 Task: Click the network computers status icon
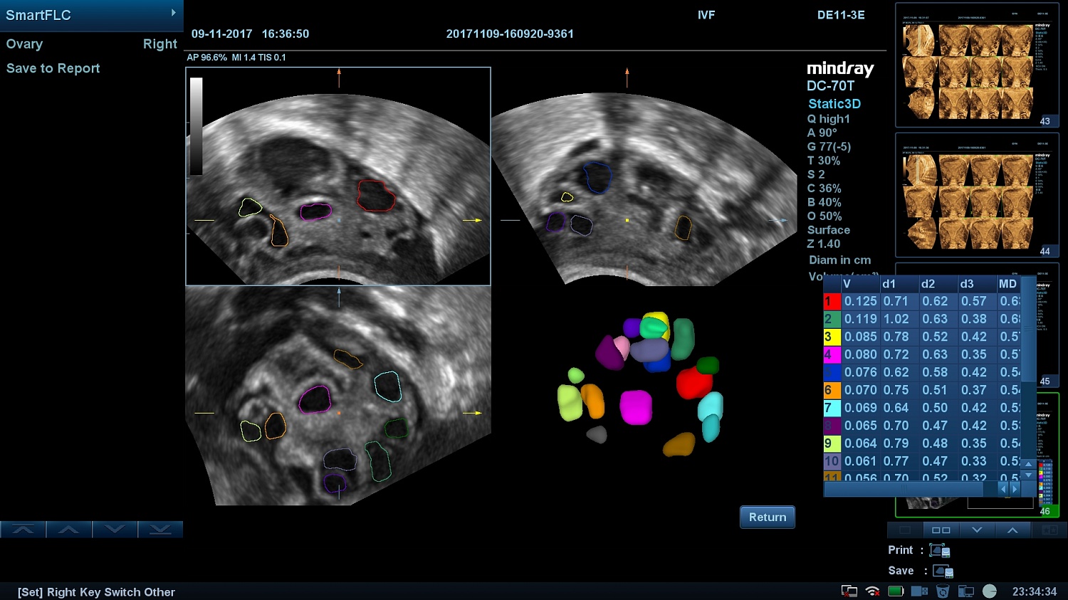pos(966,591)
